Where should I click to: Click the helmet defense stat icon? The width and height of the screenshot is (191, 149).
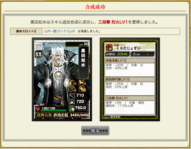[x=72, y=102]
